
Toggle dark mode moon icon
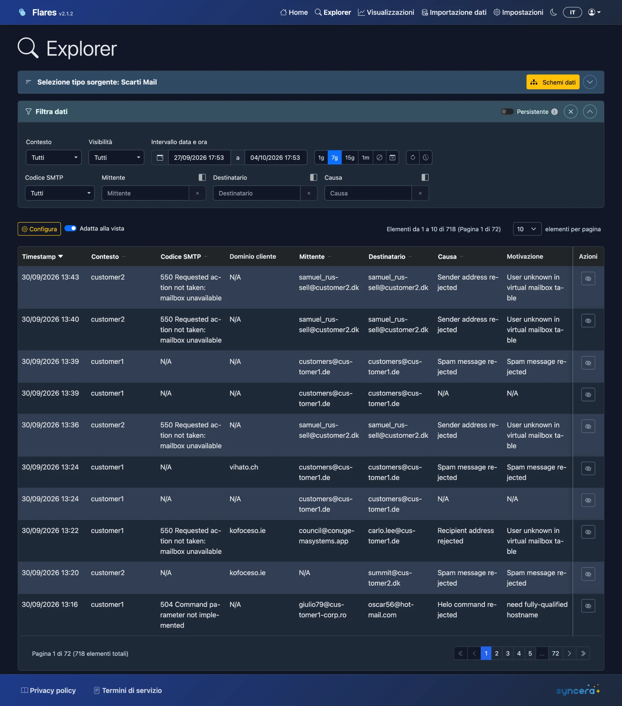(x=553, y=12)
